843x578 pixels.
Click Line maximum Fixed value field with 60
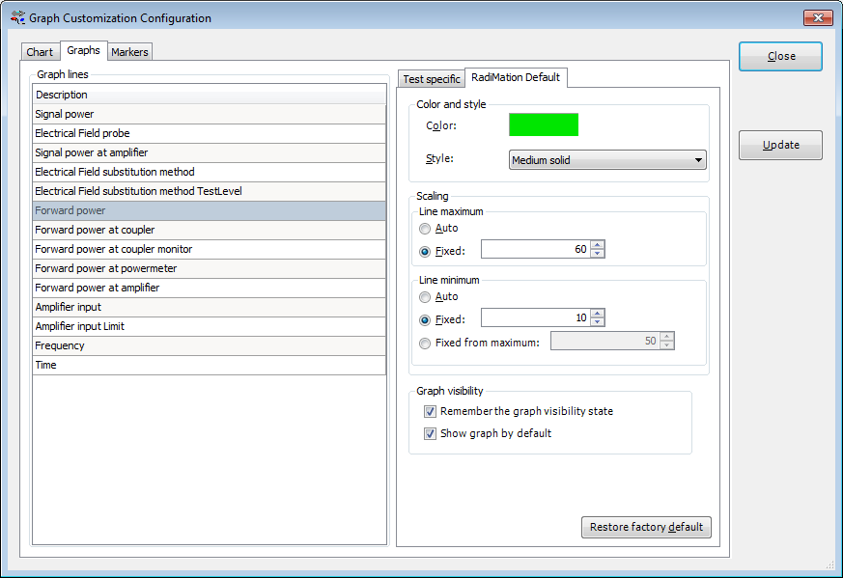pos(536,249)
